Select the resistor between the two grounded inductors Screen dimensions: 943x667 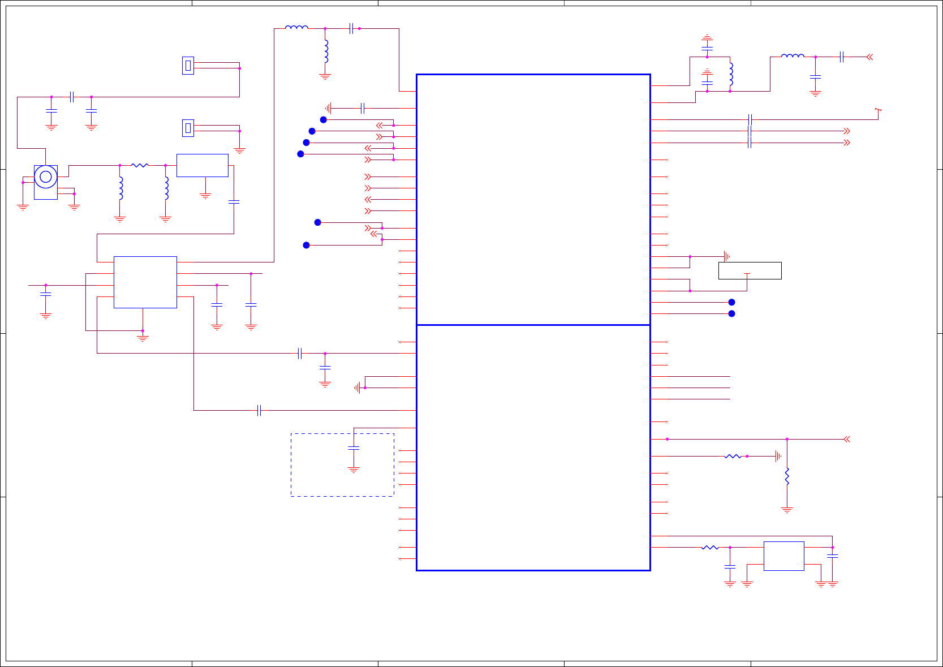tap(140, 165)
